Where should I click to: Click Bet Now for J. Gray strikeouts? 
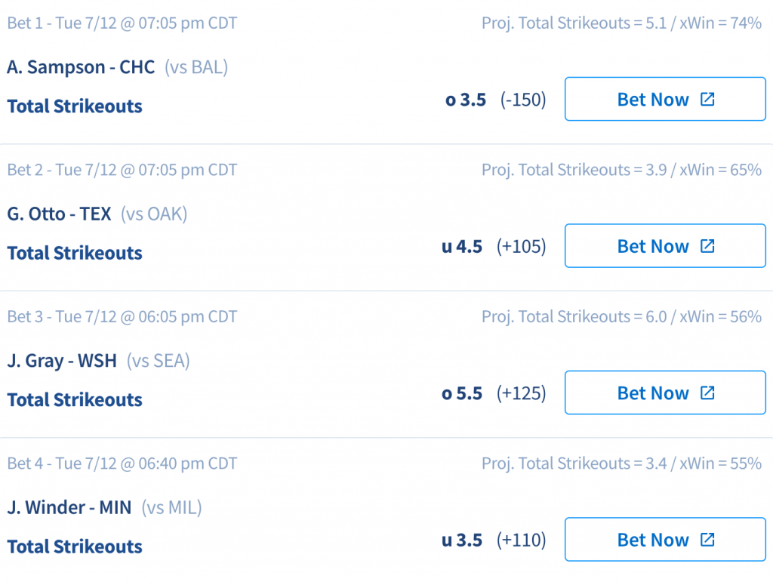(665, 393)
